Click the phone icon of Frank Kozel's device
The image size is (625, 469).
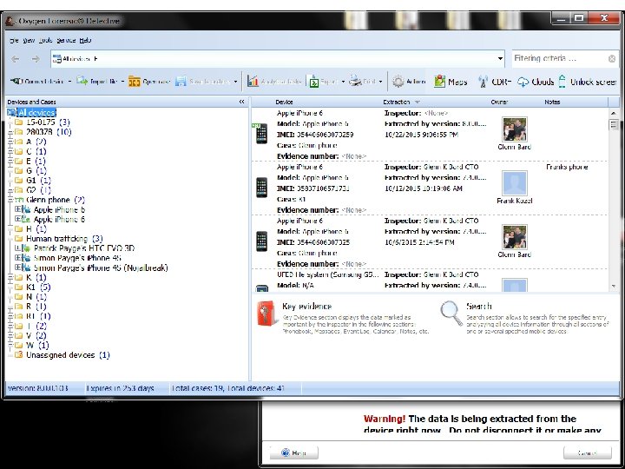click(261, 187)
